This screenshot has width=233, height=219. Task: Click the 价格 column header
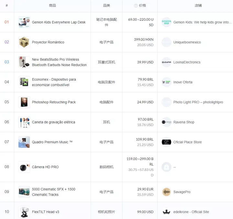point(142,6)
